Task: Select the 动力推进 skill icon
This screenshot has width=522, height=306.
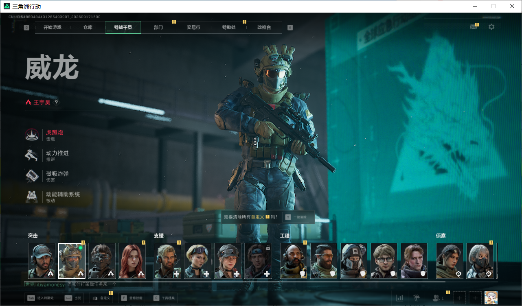Action: click(32, 155)
